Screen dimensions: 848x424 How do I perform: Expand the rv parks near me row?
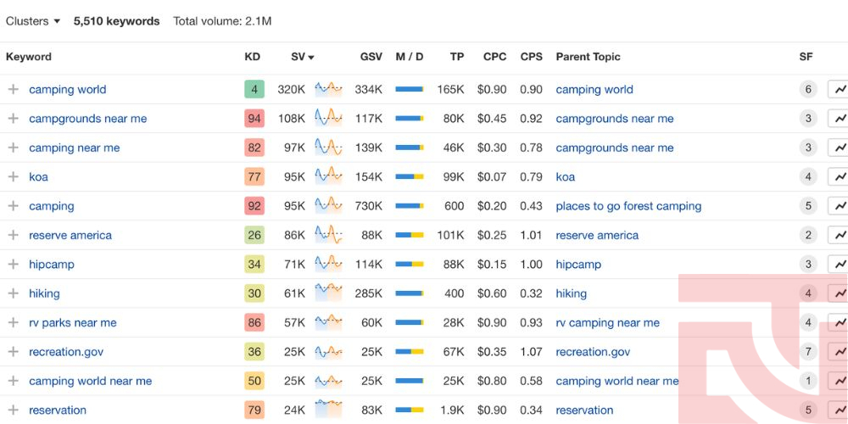(x=13, y=323)
